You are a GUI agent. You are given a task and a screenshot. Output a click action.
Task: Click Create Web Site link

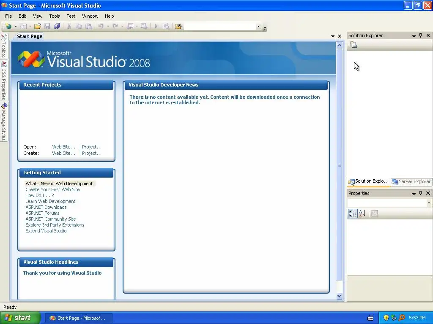click(x=63, y=153)
